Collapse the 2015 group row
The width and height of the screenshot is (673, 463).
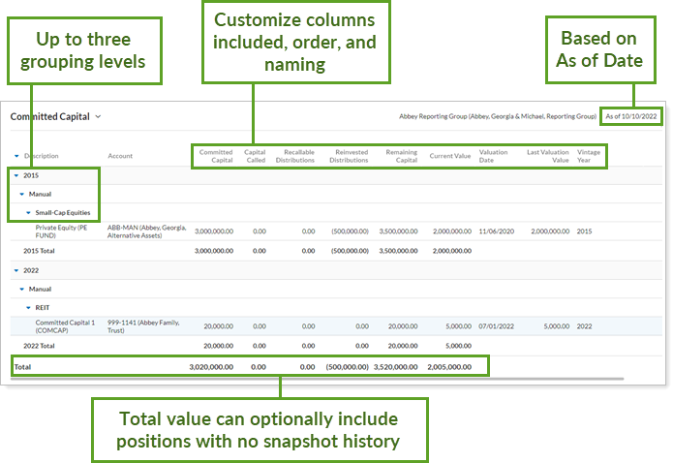coord(16,175)
